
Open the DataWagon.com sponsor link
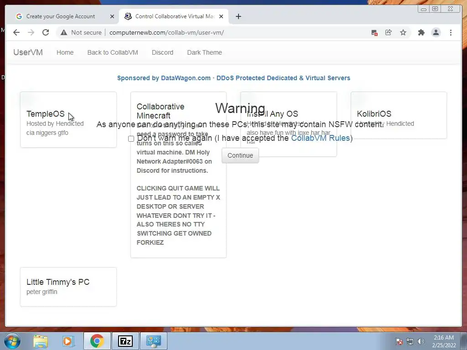point(233,78)
